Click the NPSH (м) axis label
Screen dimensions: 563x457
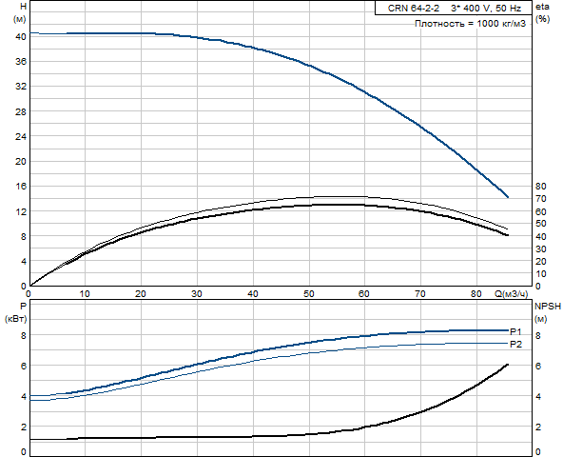click(548, 312)
